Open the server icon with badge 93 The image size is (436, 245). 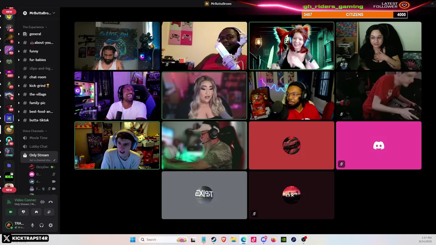9,50
